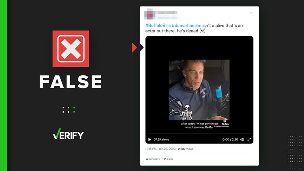
Task: Click the VERIFY logo
Action: click(68, 134)
